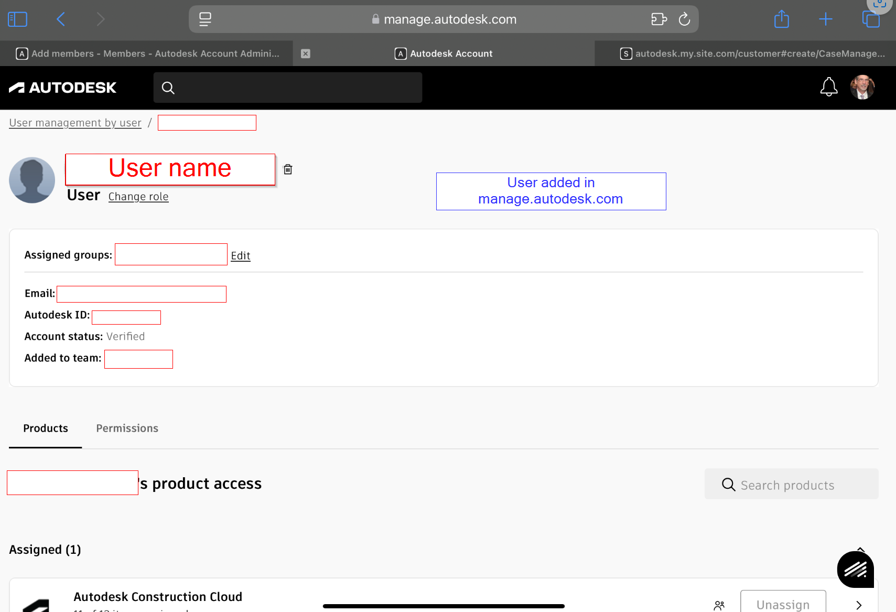The height and width of the screenshot is (612, 896).
Task: Show all tabs with the tab overview icon
Action: 871,19
